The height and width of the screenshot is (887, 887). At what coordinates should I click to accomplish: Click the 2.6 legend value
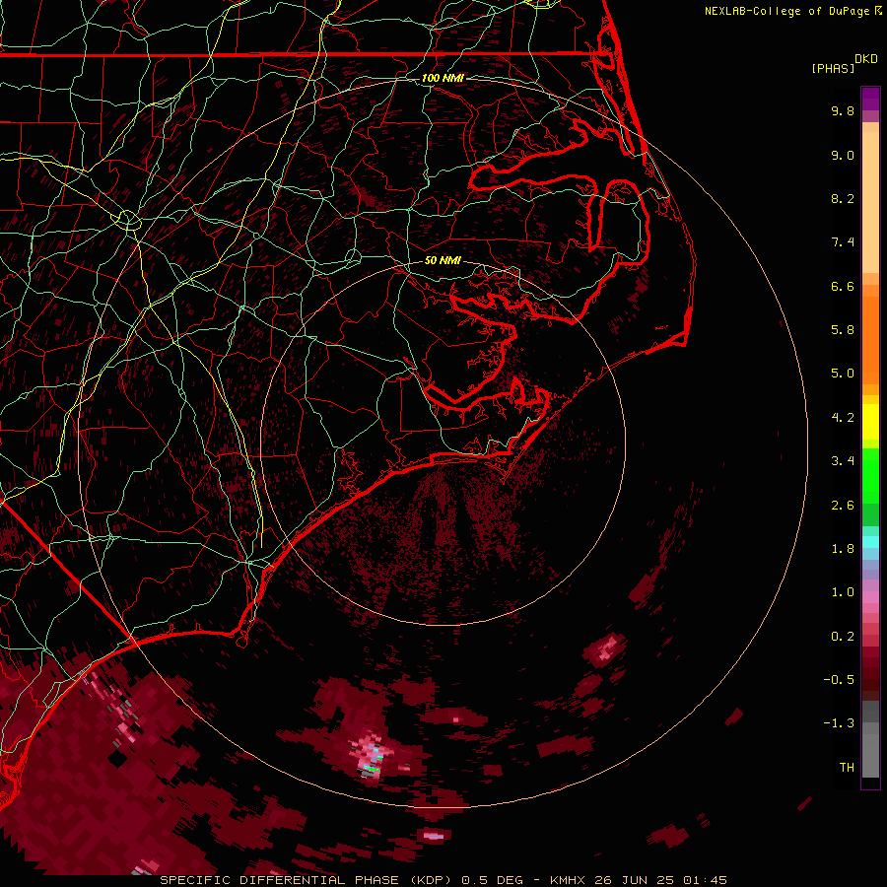(843, 506)
